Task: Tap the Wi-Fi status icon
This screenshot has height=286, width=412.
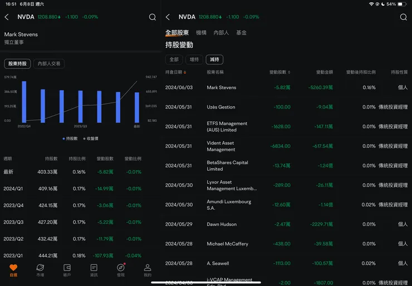Action: pyautogui.click(x=371, y=4)
